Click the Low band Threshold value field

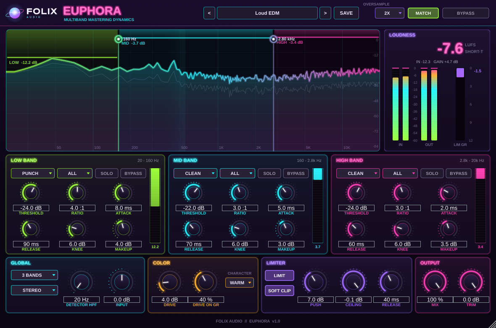click(31, 208)
